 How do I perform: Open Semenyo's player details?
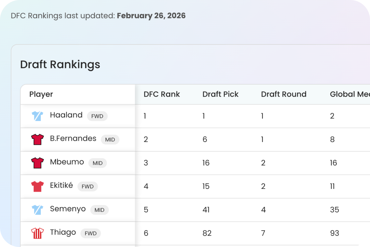coord(68,209)
